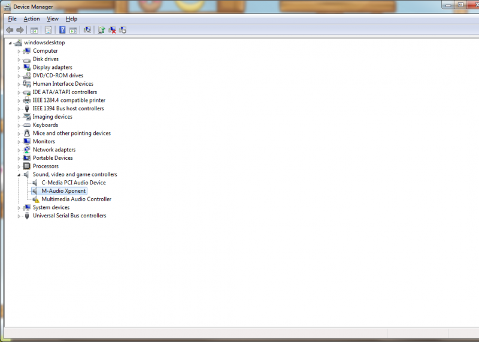Expand the Network adapters node arrow
Screen dimensions: 479x342
19,150
